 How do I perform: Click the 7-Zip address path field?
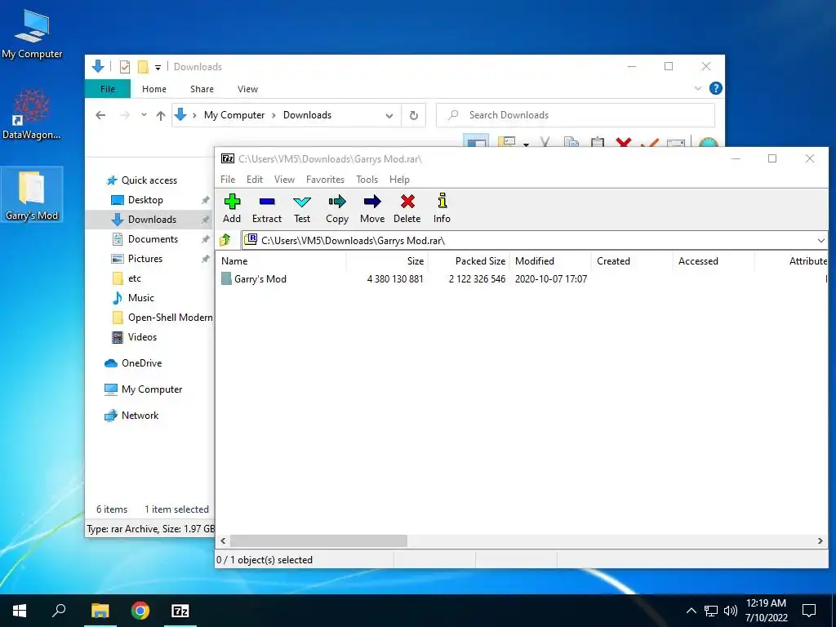point(534,241)
